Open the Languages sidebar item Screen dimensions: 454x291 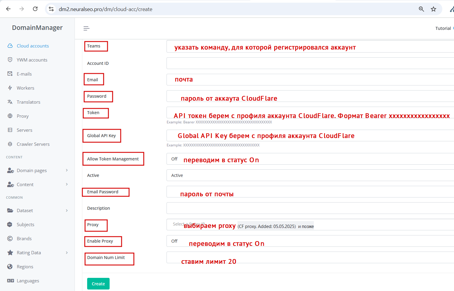click(x=28, y=281)
